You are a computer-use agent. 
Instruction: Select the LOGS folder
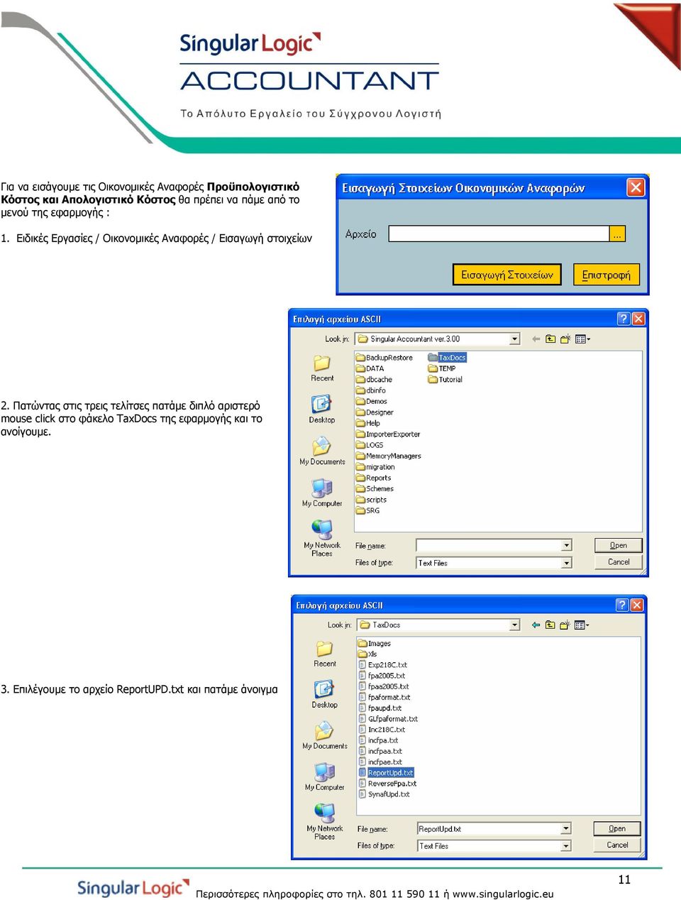tap(370, 445)
